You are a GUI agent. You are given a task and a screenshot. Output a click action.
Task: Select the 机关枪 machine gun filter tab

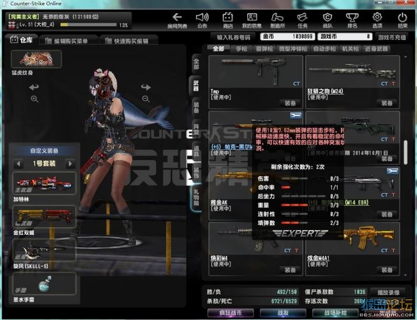click(x=350, y=49)
